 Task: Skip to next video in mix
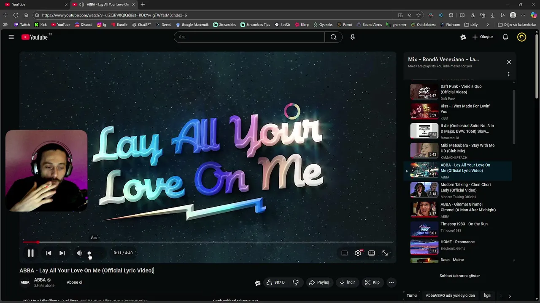pyautogui.click(x=62, y=253)
